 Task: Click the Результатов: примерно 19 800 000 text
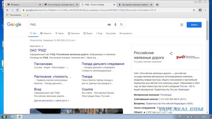coord(53,40)
